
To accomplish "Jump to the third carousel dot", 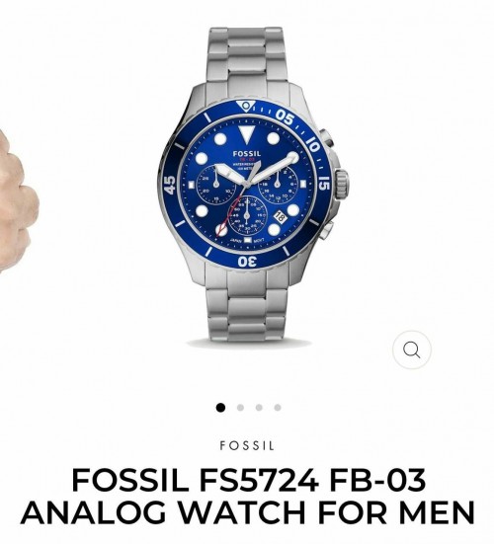I will pyautogui.click(x=259, y=408).
